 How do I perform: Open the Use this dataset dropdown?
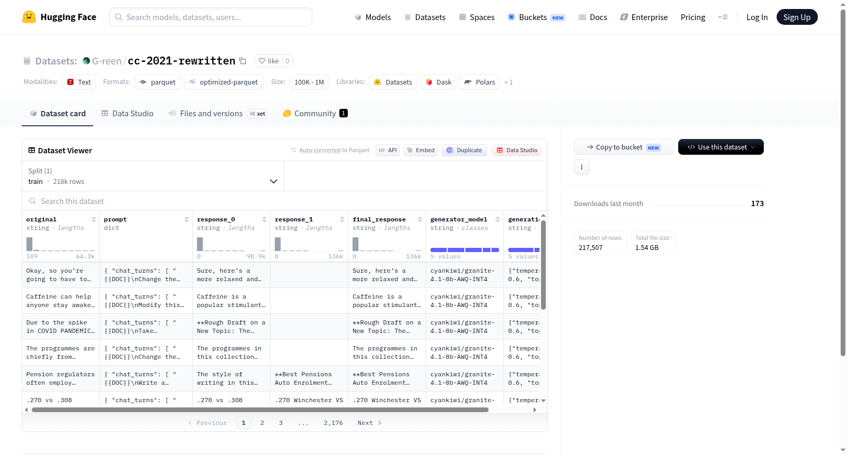click(x=720, y=147)
